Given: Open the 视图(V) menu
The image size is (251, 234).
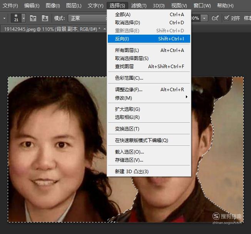Looking at the screenshot, I should (179, 6).
